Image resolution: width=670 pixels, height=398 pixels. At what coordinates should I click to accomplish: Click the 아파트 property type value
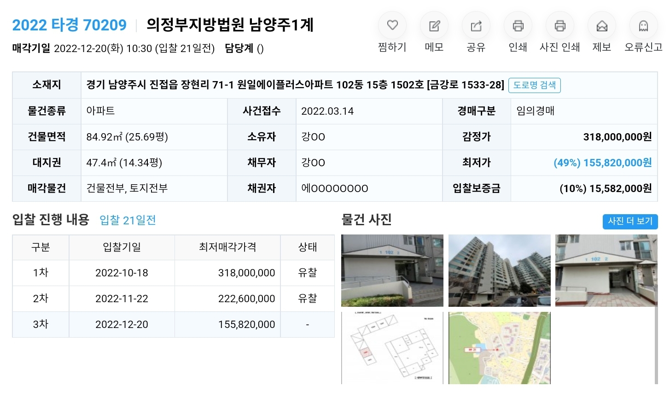[100, 111]
